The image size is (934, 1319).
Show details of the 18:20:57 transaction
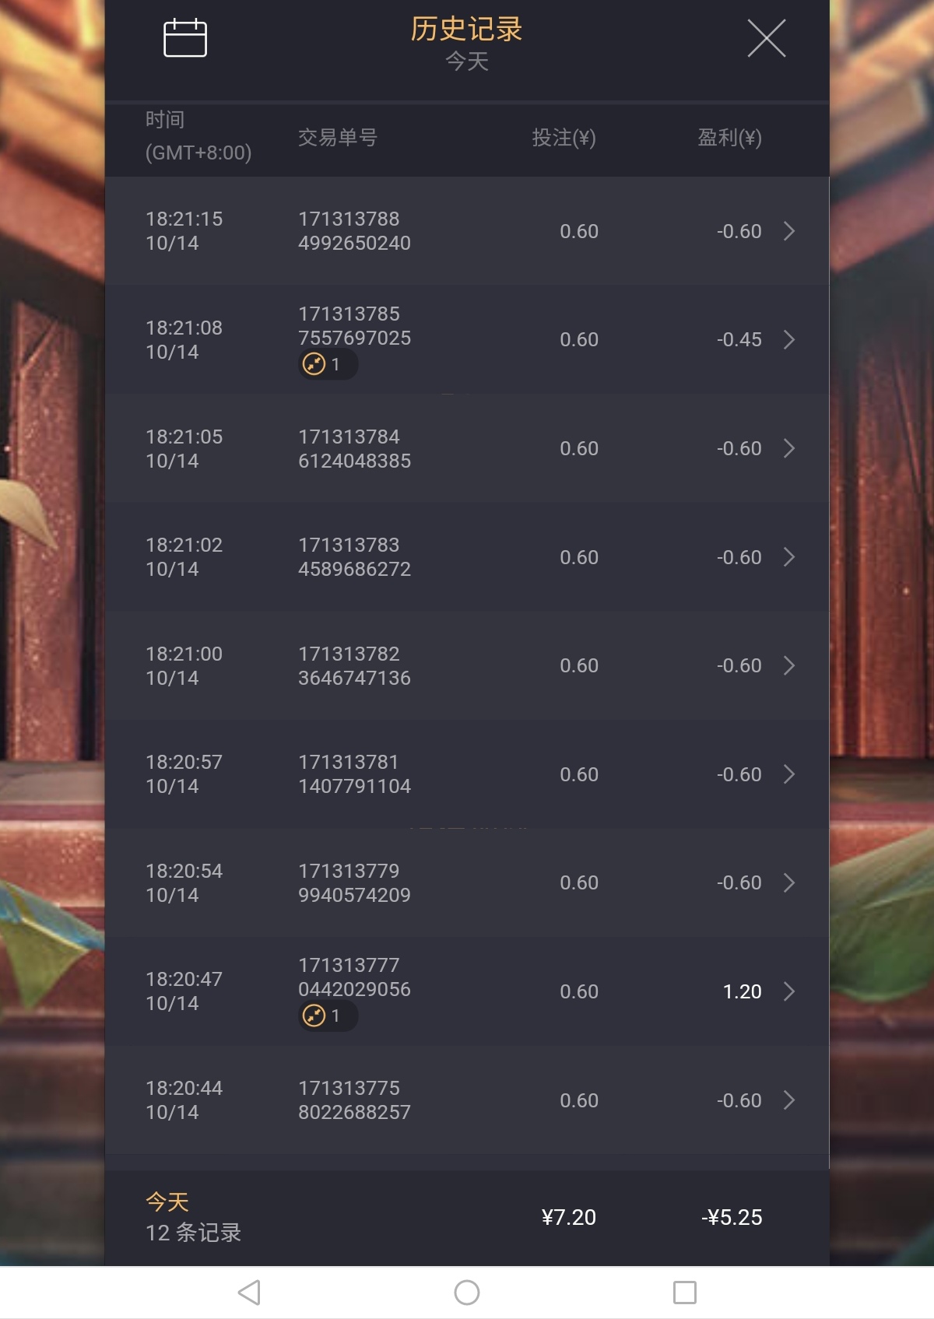click(788, 774)
